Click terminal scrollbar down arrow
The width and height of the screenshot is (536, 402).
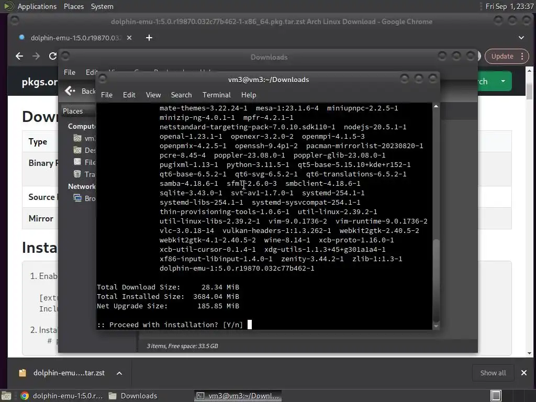436,326
